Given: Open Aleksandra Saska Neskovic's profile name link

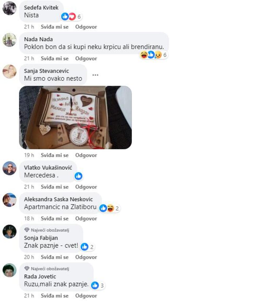Looking at the screenshot, I should [x=58, y=199].
